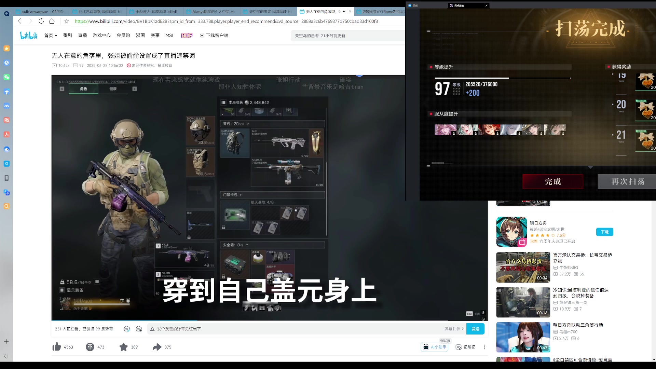Close the 无期迷途 window tab
This screenshot has width=656, height=369.
click(486, 5)
